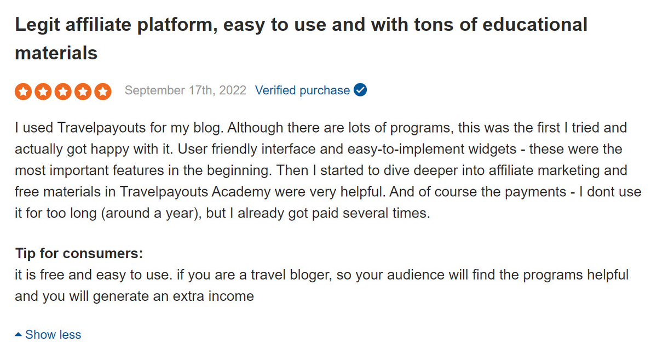The width and height of the screenshot is (657, 354).
Task: Click the fourth orange rating star
Action: pos(83,91)
